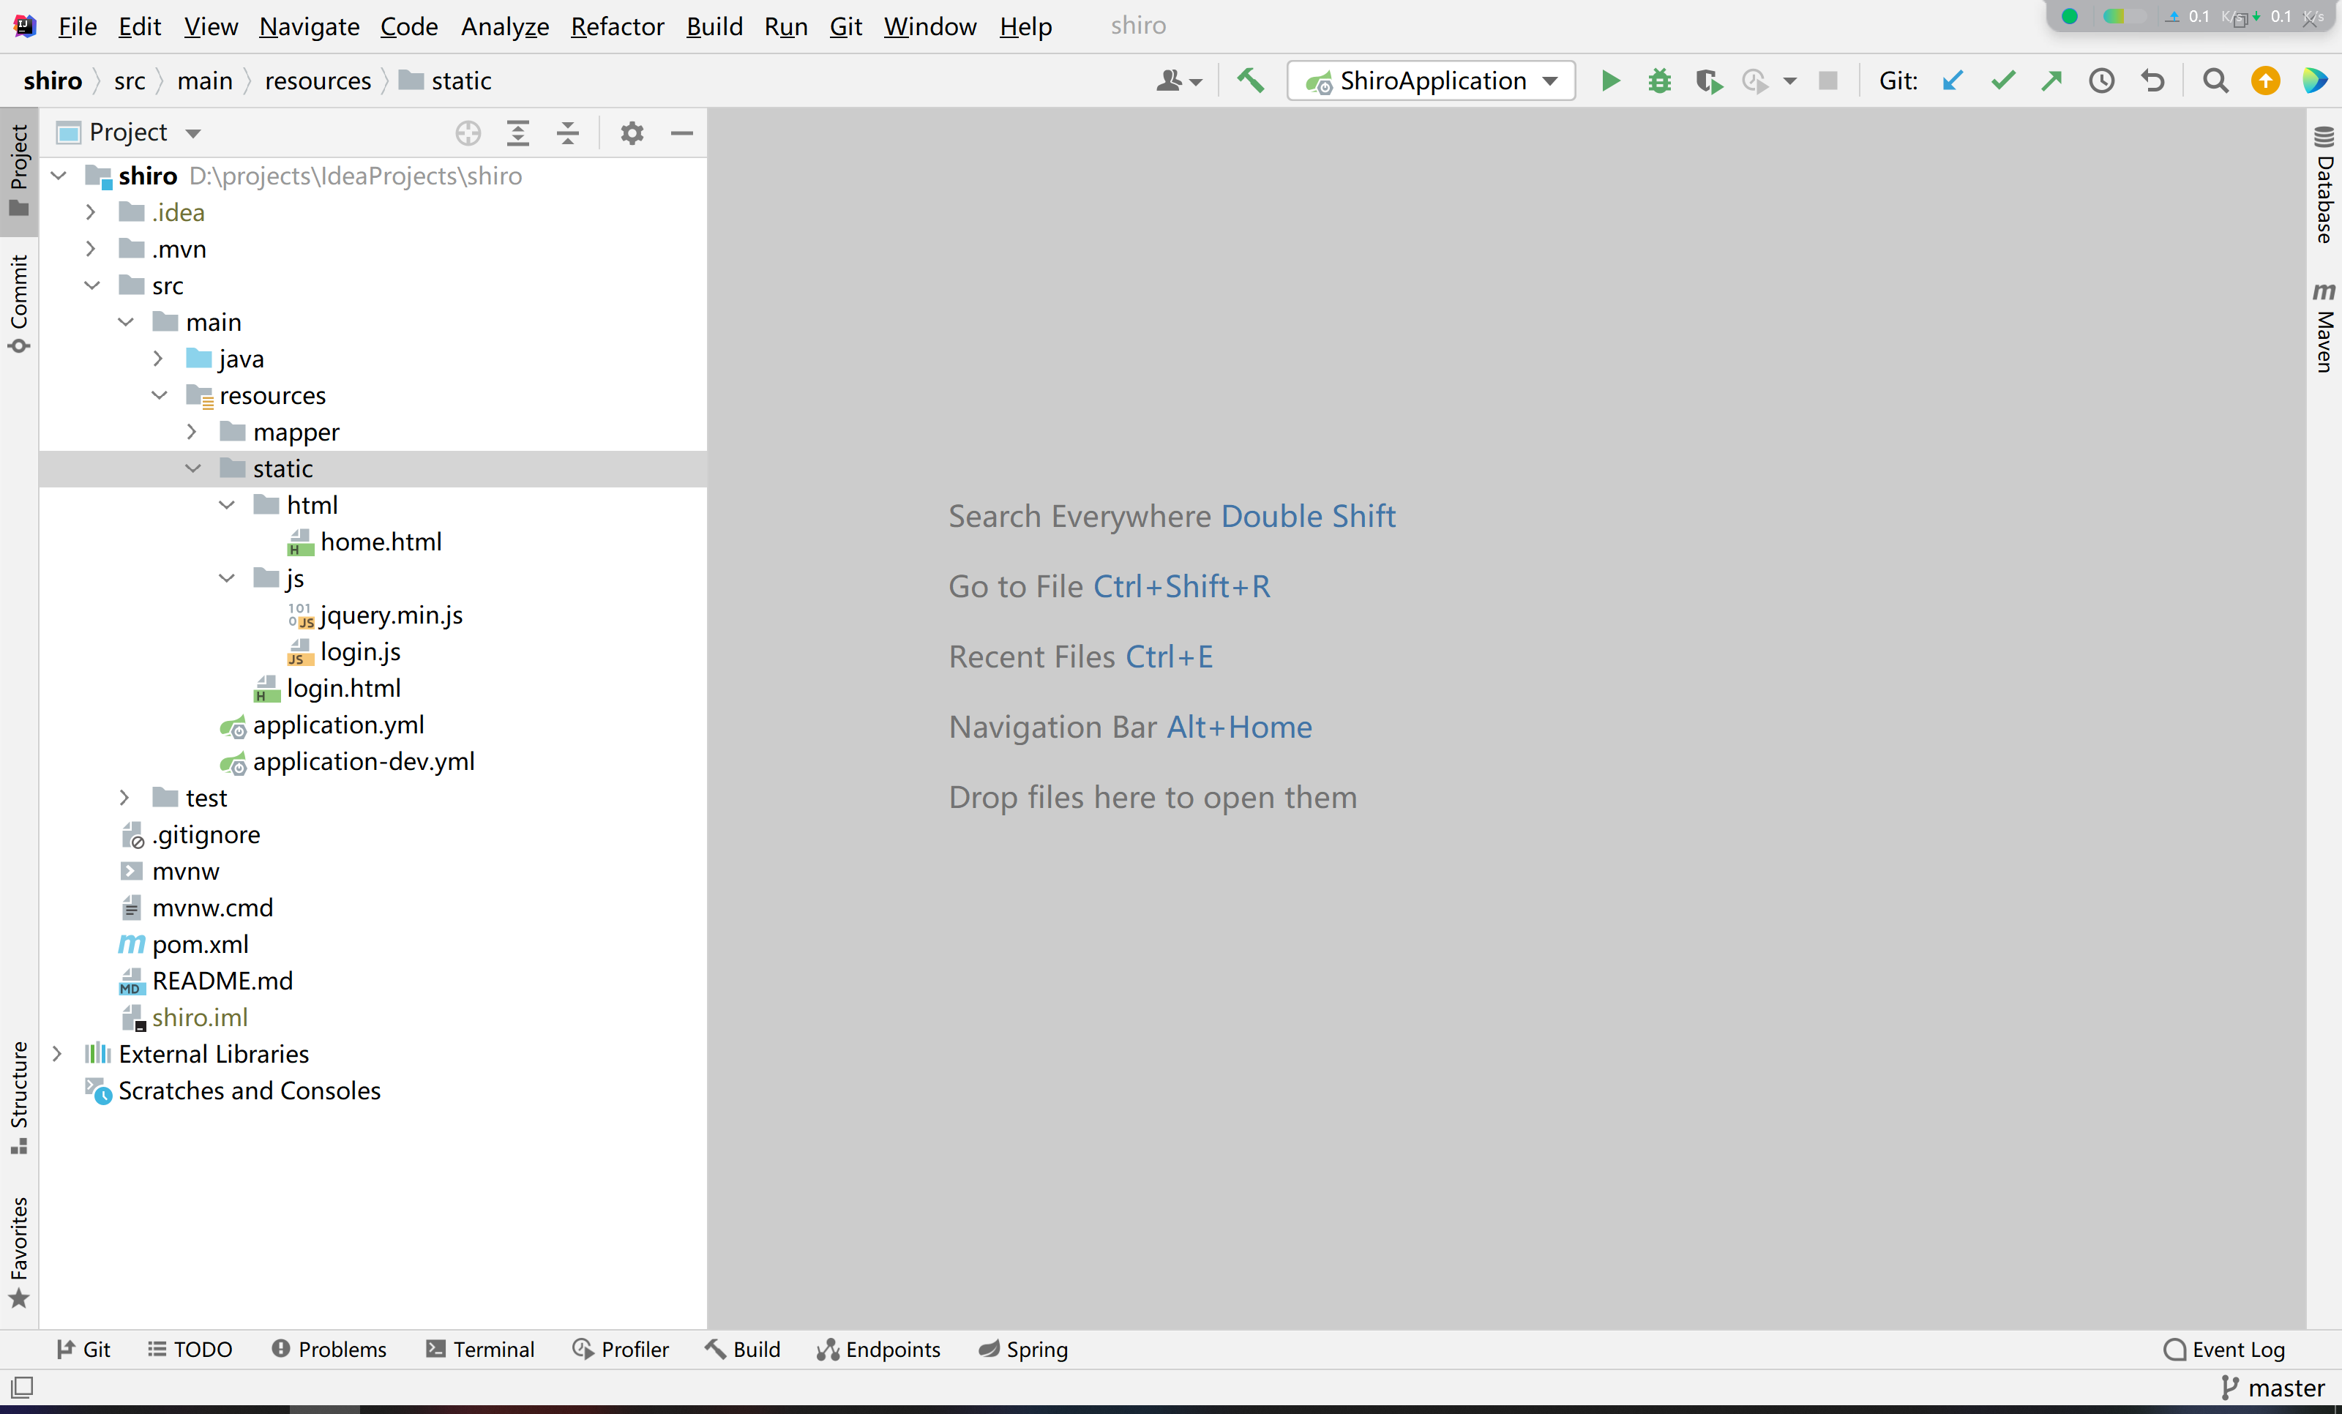The image size is (2342, 1414).
Task: Collapse the static folder node
Action: click(x=193, y=468)
